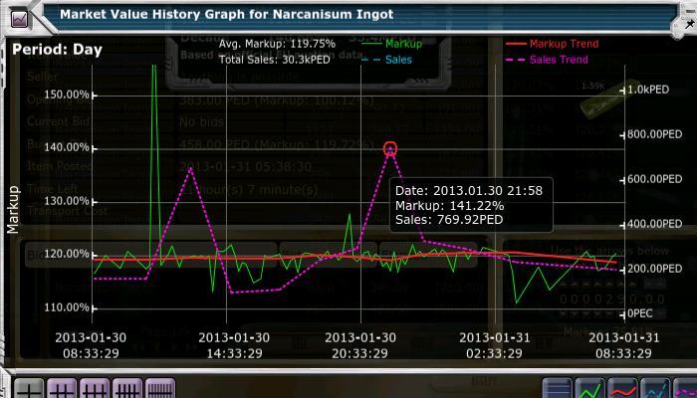Toggle the green Markup line button
The width and height of the screenshot is (697, 398).
[591, 389]
